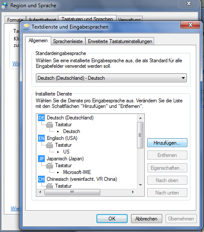This screenshot has height=232, width=204.
Task: Close the Region und Sprache window
Action: click(189, 3)
